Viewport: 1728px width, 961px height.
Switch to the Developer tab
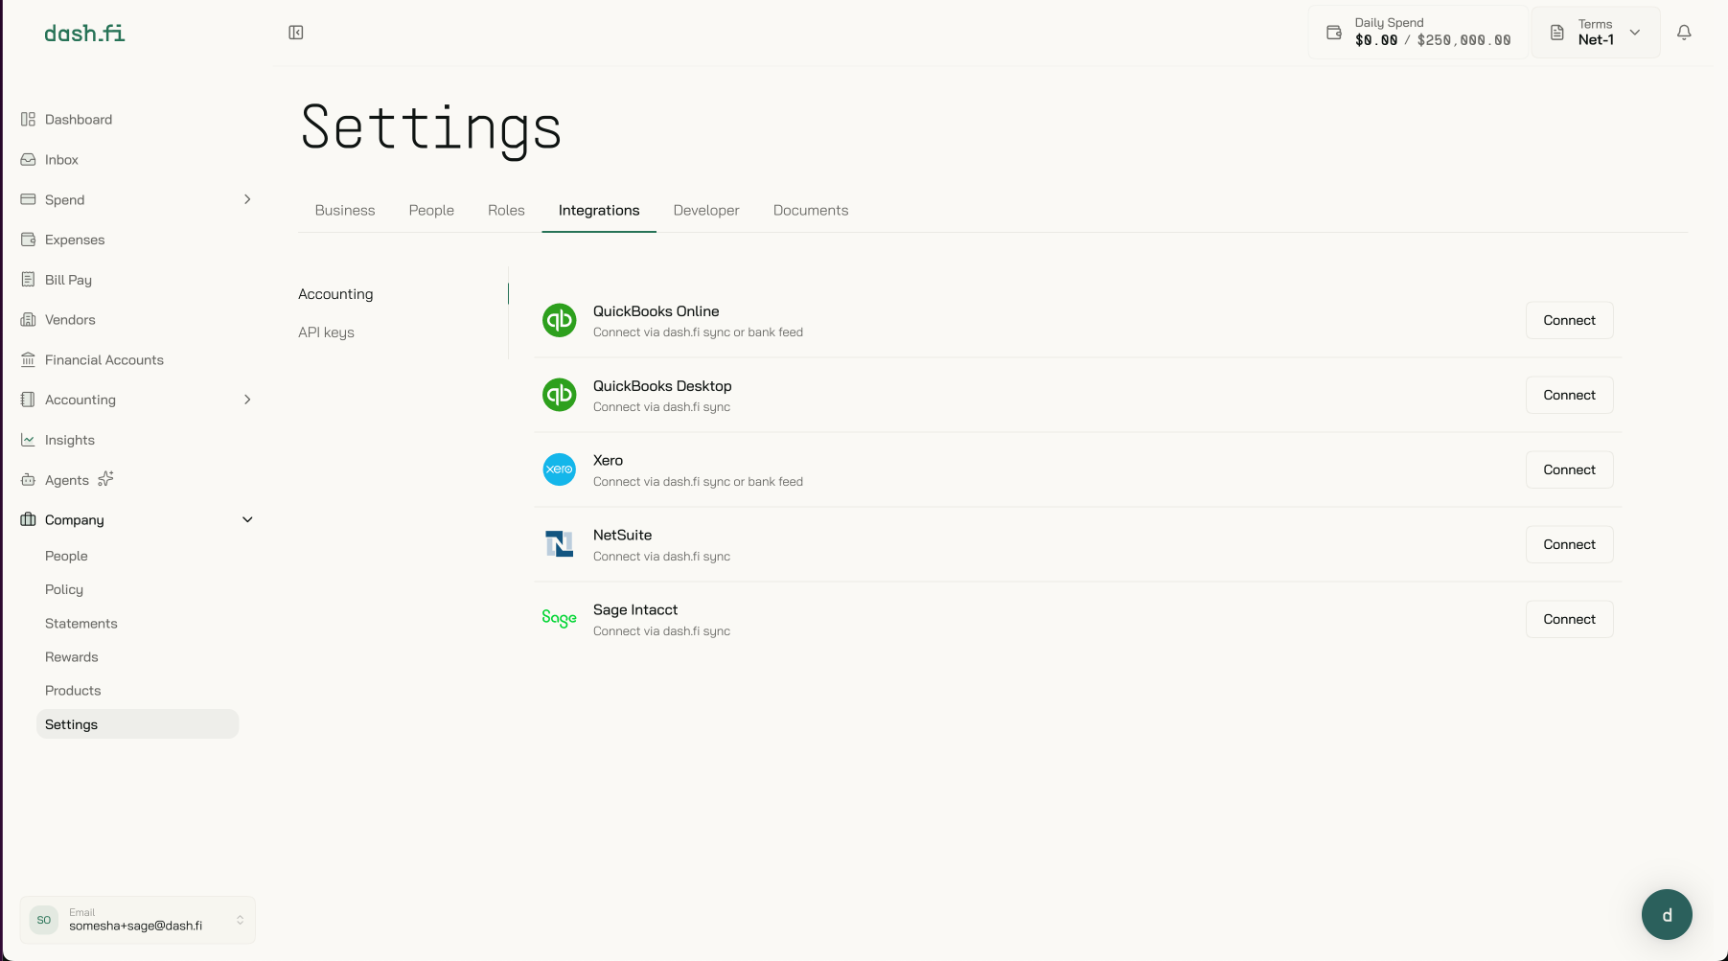(706, 210)
